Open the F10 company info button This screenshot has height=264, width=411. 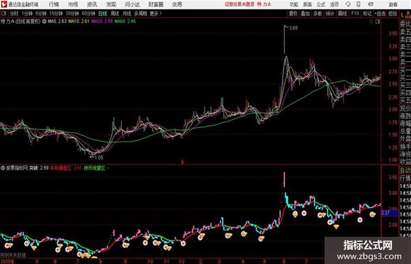pos(355,13)
